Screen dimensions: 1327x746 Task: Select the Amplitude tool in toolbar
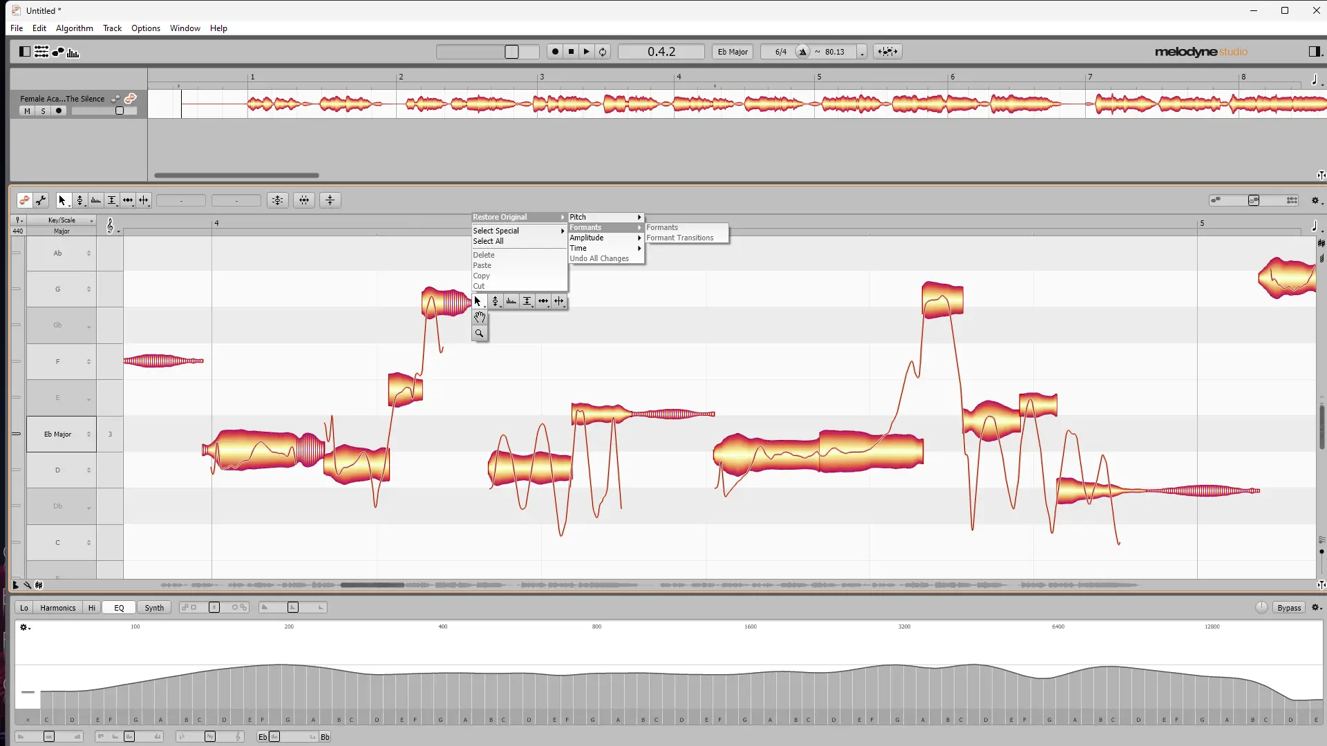coord(111,200)
